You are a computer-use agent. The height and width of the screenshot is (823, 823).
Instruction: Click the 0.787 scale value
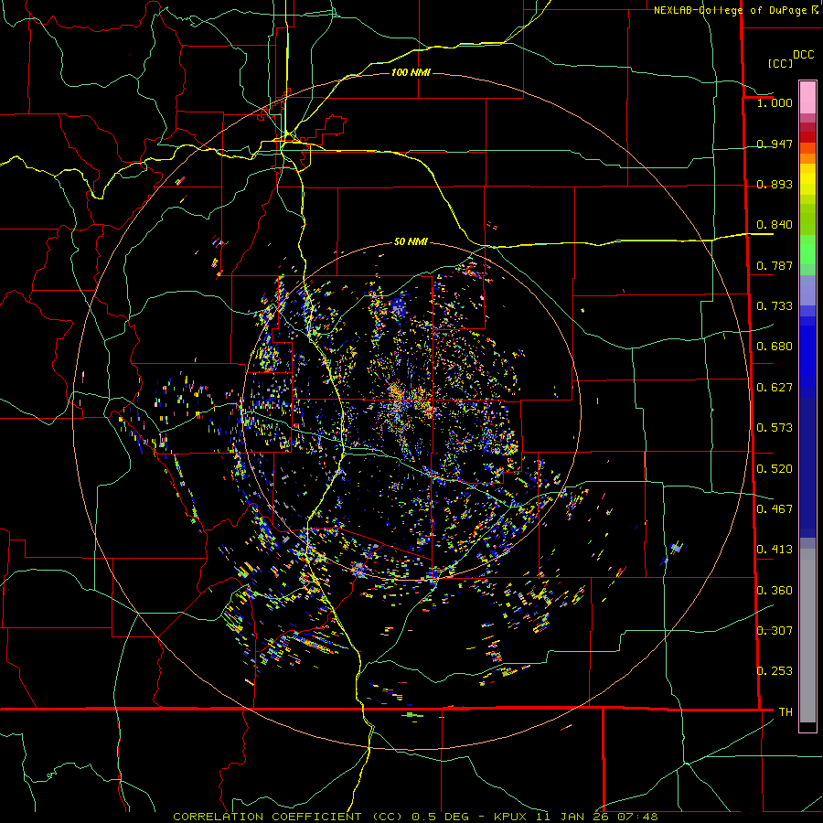(775, 265)
